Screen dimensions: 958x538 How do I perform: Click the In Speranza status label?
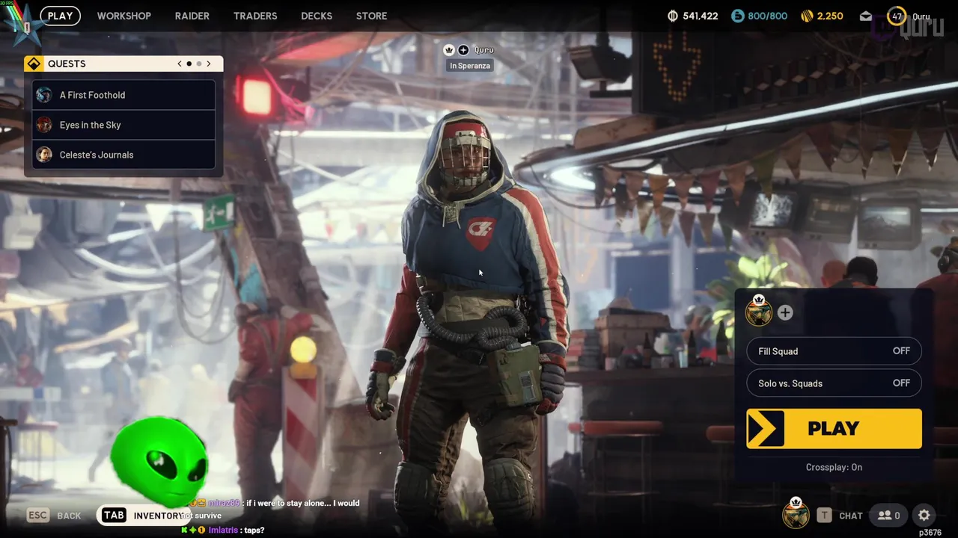470,66
